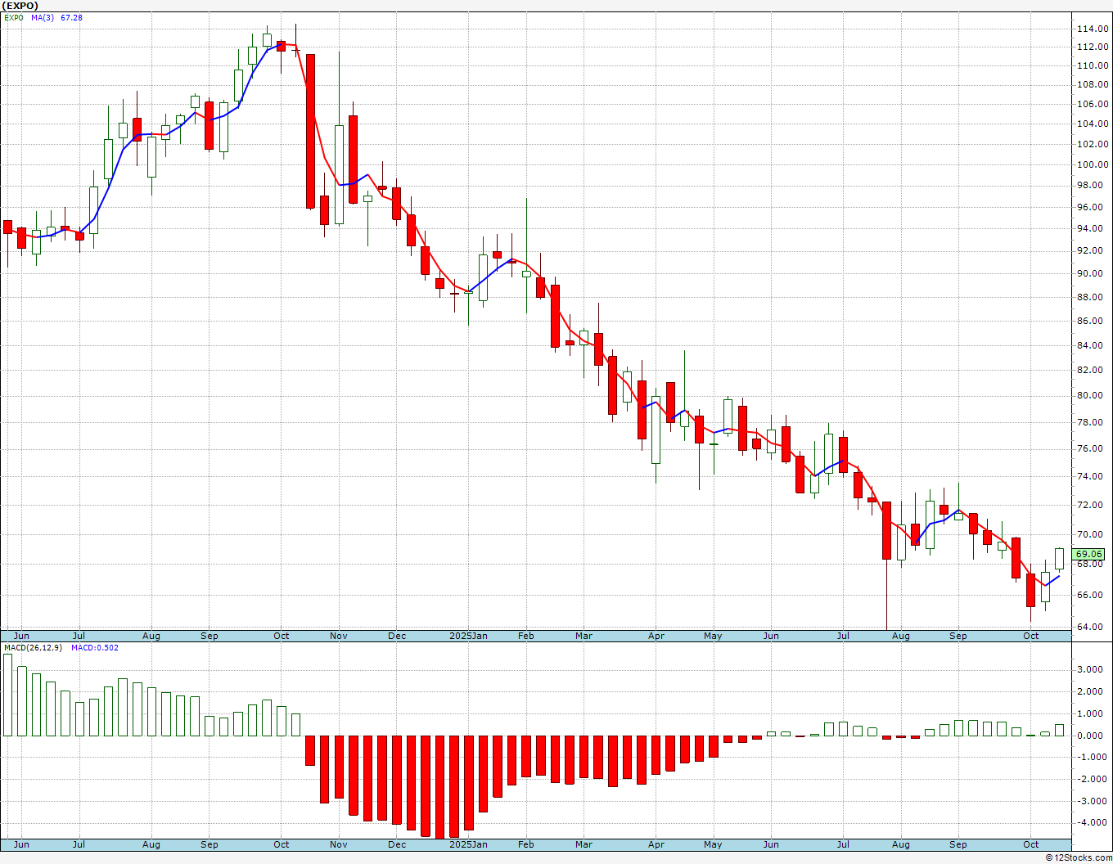This screenshot has width=1113, height=864.
Task: Click the 90.00 price axis label
Action: point(1093,273)
